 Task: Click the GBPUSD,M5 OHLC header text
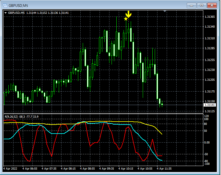click(x=38, y=13)
